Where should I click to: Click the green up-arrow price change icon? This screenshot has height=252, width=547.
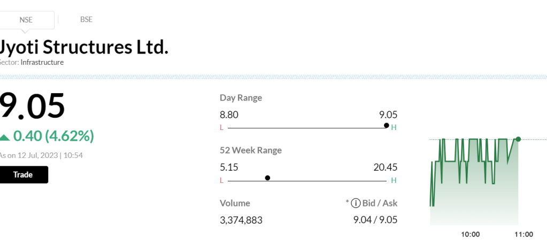(5, 138)
